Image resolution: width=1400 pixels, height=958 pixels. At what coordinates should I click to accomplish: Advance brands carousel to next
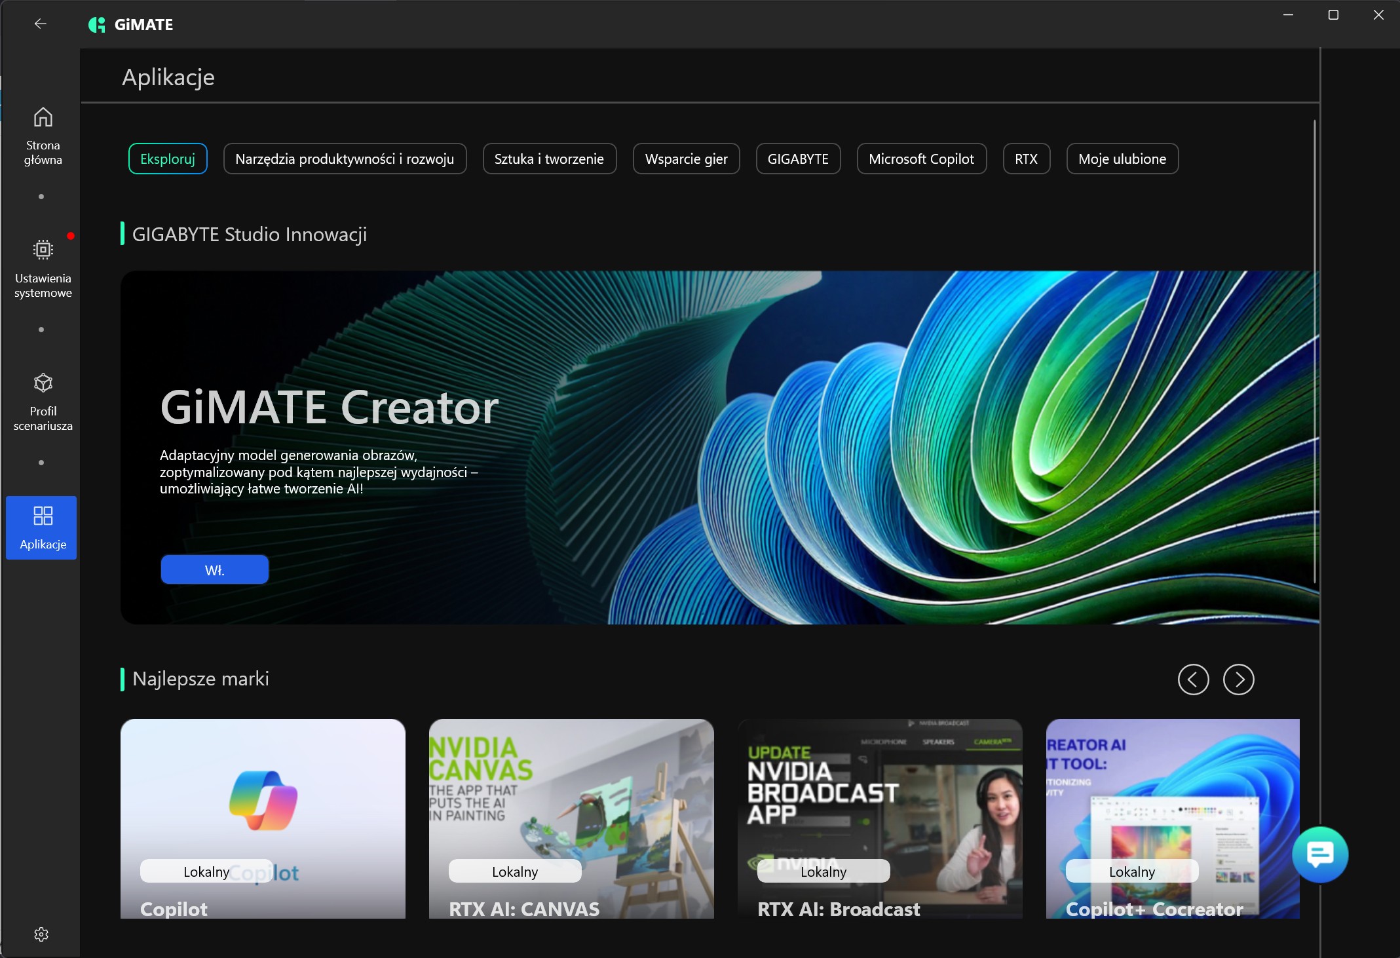pyautogui.click(x=1238, y=680)
